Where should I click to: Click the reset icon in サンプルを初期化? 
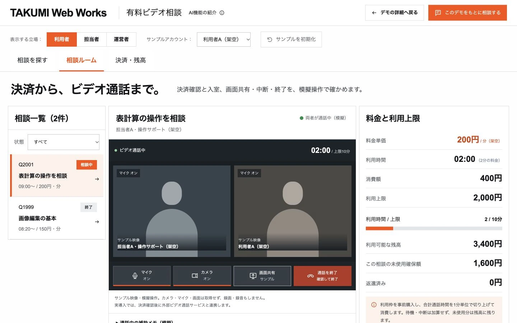coord(270,39)
